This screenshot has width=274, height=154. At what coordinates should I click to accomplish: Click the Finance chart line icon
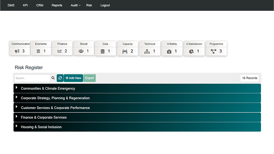[x=60, y=51]
